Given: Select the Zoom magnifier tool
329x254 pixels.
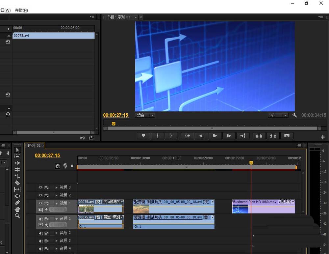Looking at the screenshot, I should (17, 216).
